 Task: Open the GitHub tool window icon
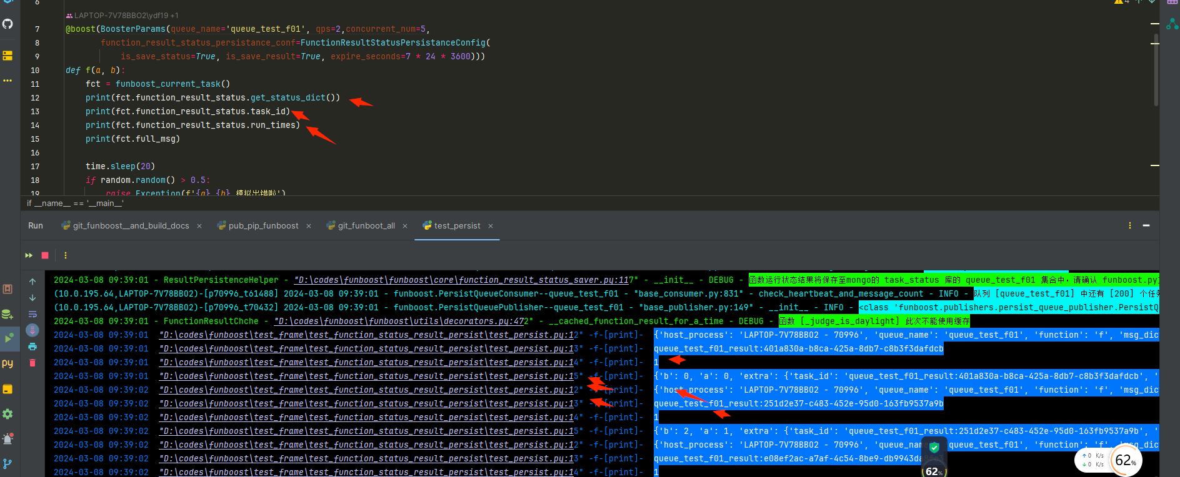7,24
